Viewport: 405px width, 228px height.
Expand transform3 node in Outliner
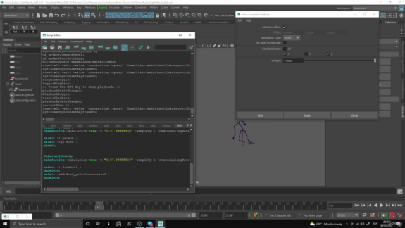[11, 89]
